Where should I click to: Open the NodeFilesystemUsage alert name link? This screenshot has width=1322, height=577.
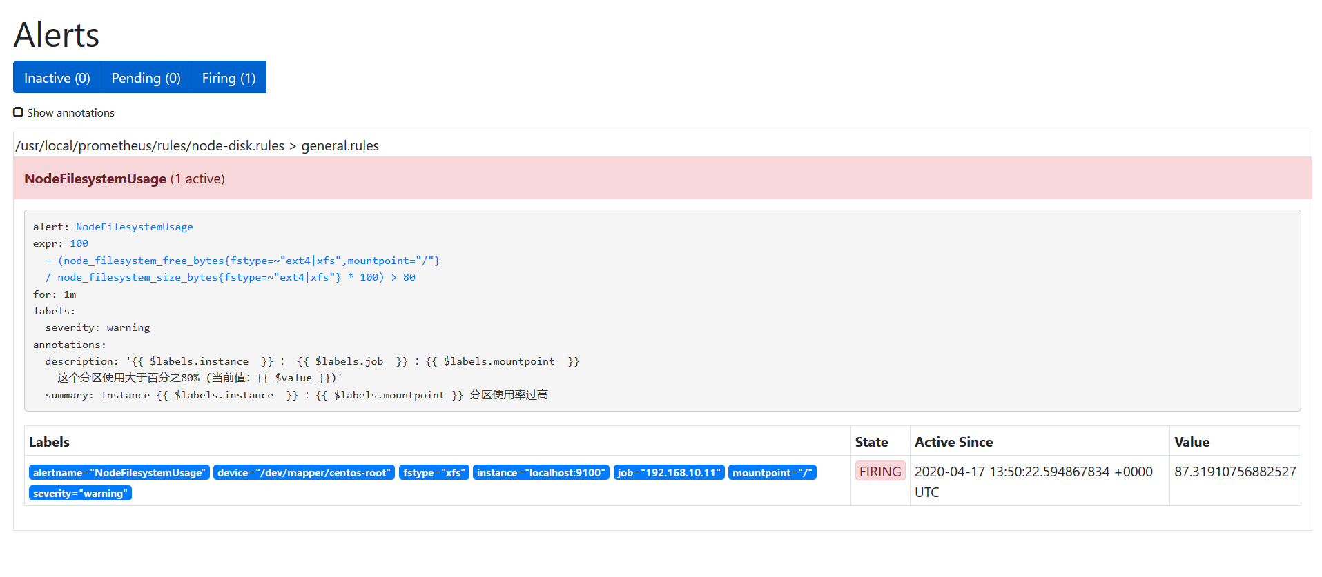pyautogui.click(x=135, y=227)
